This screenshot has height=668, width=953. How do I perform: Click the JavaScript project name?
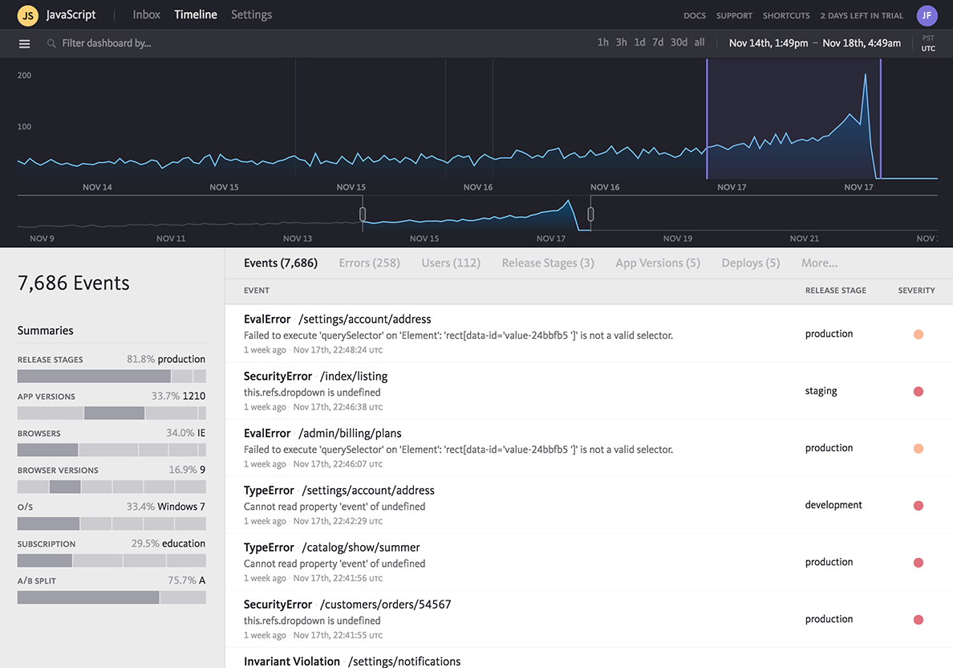click(x=71, y=14)
